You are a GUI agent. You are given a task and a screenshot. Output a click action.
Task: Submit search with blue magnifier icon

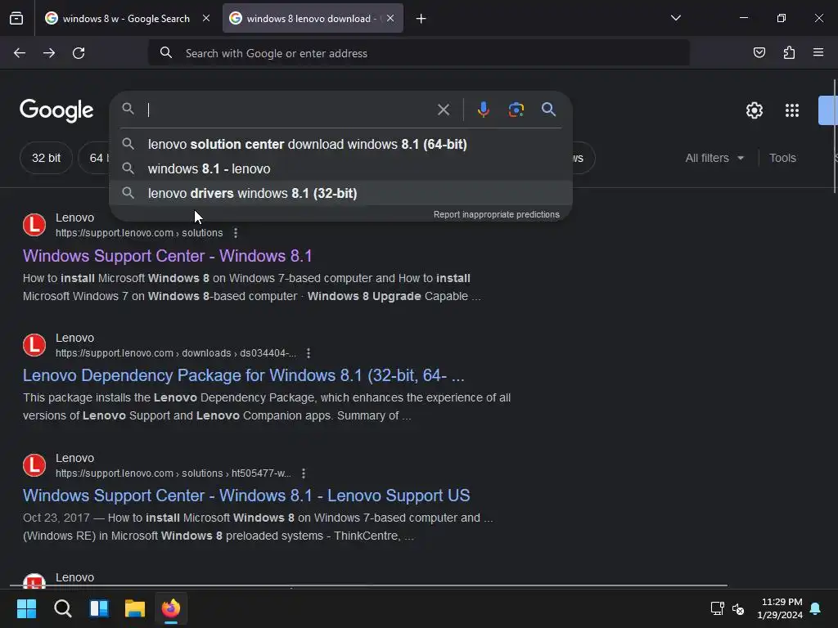[549, 110]
